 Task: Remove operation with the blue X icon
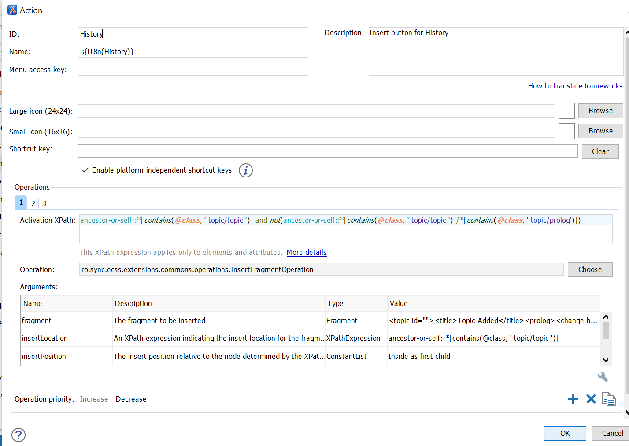pos(591,399)
